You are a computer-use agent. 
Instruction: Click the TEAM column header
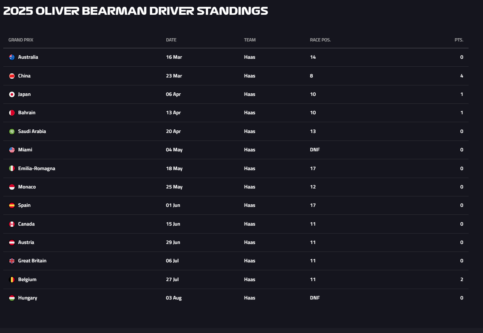250,40
